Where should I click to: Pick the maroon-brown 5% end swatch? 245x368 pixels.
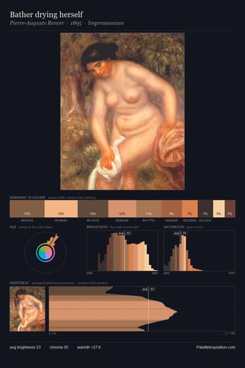coord(230,209)
